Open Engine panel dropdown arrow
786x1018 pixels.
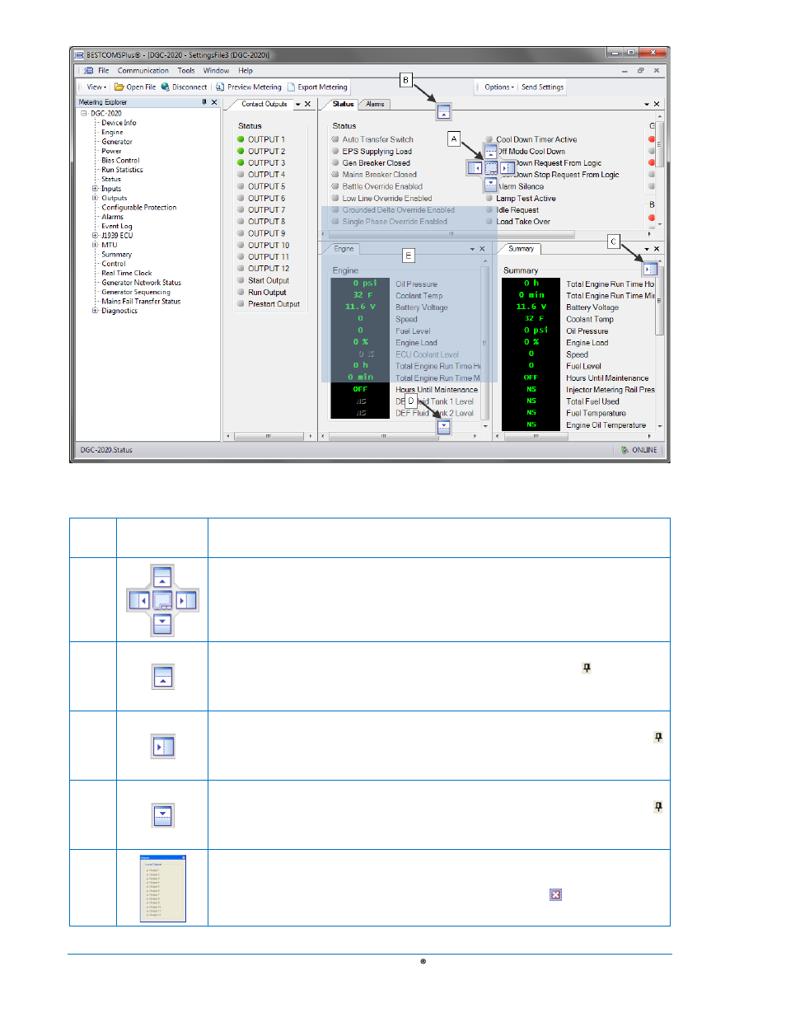pyautogui.click(x=473, y=249)
